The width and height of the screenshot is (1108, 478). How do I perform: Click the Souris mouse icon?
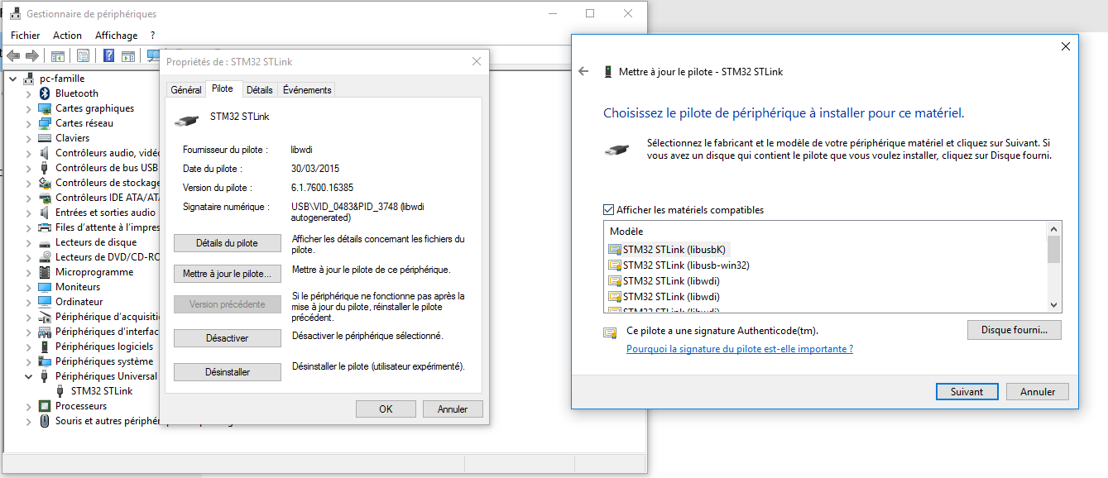46,421
